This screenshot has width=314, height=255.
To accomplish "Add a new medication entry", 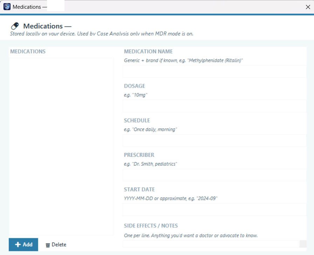I will pyautogui.click(x=23, y=245).
